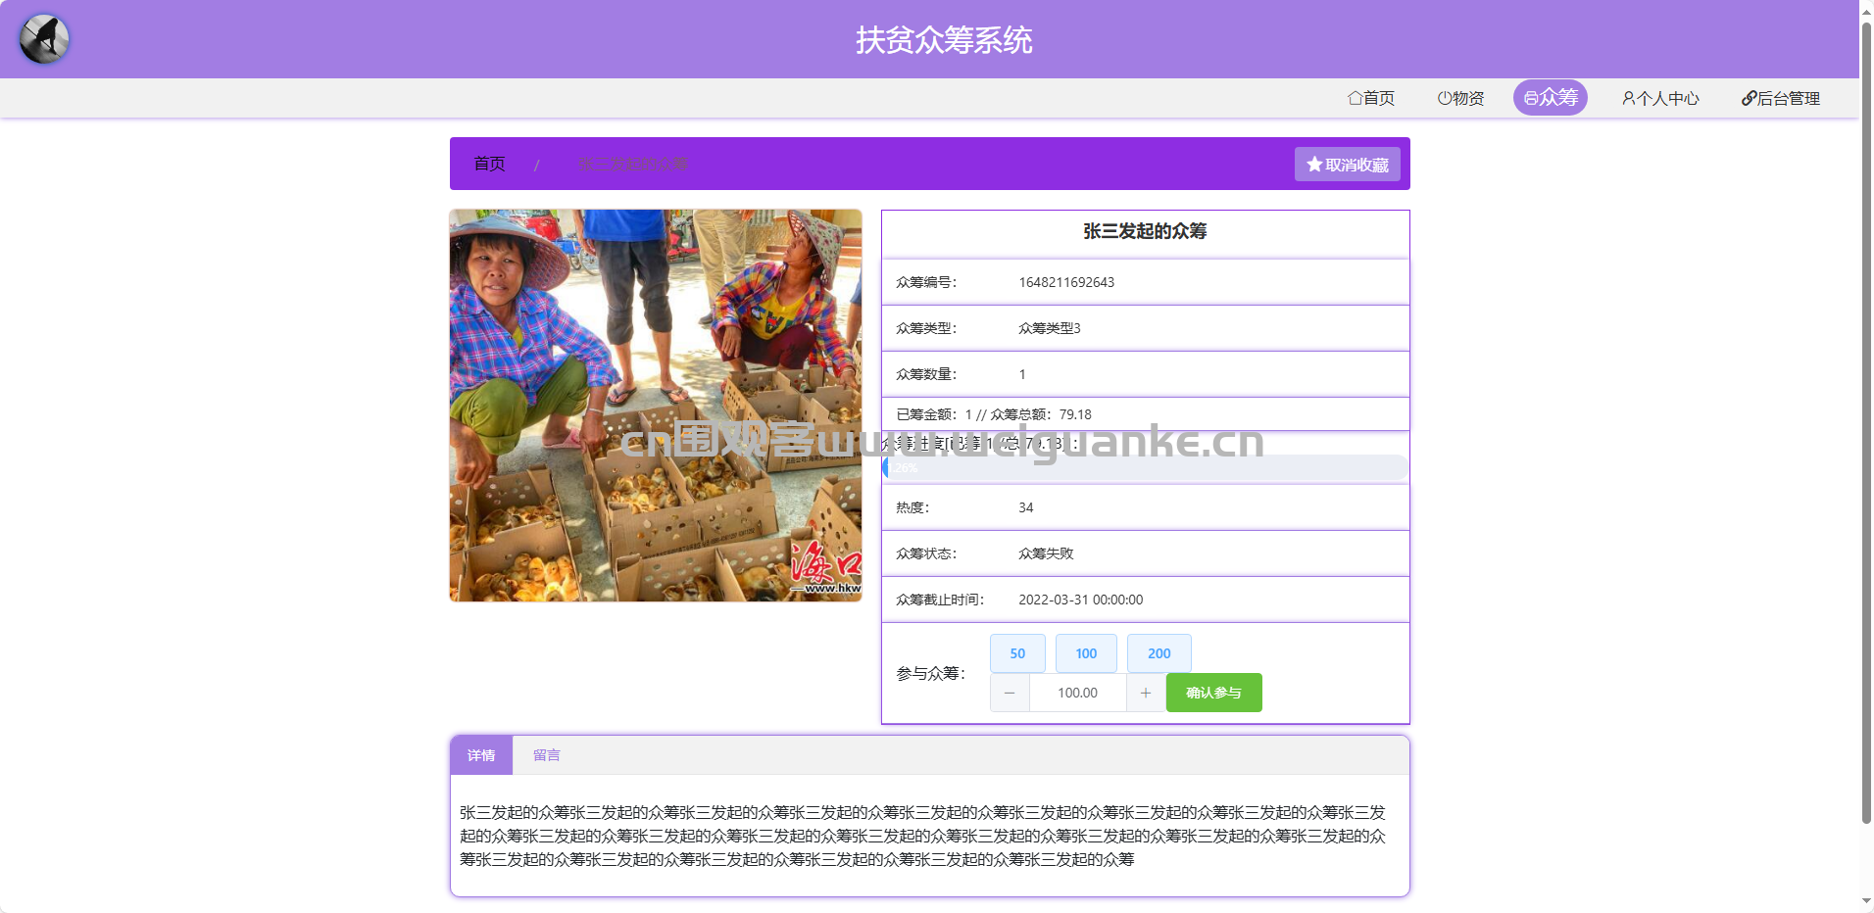Click the crowdfunding product photo
1874x913 pixels.
click(656, 406)
